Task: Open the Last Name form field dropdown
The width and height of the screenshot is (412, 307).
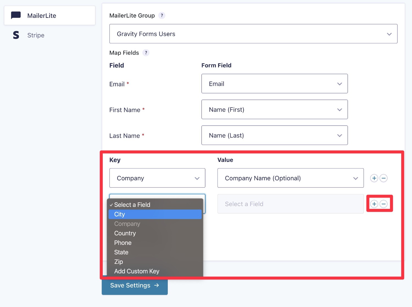Action: [x=274, y=135]
